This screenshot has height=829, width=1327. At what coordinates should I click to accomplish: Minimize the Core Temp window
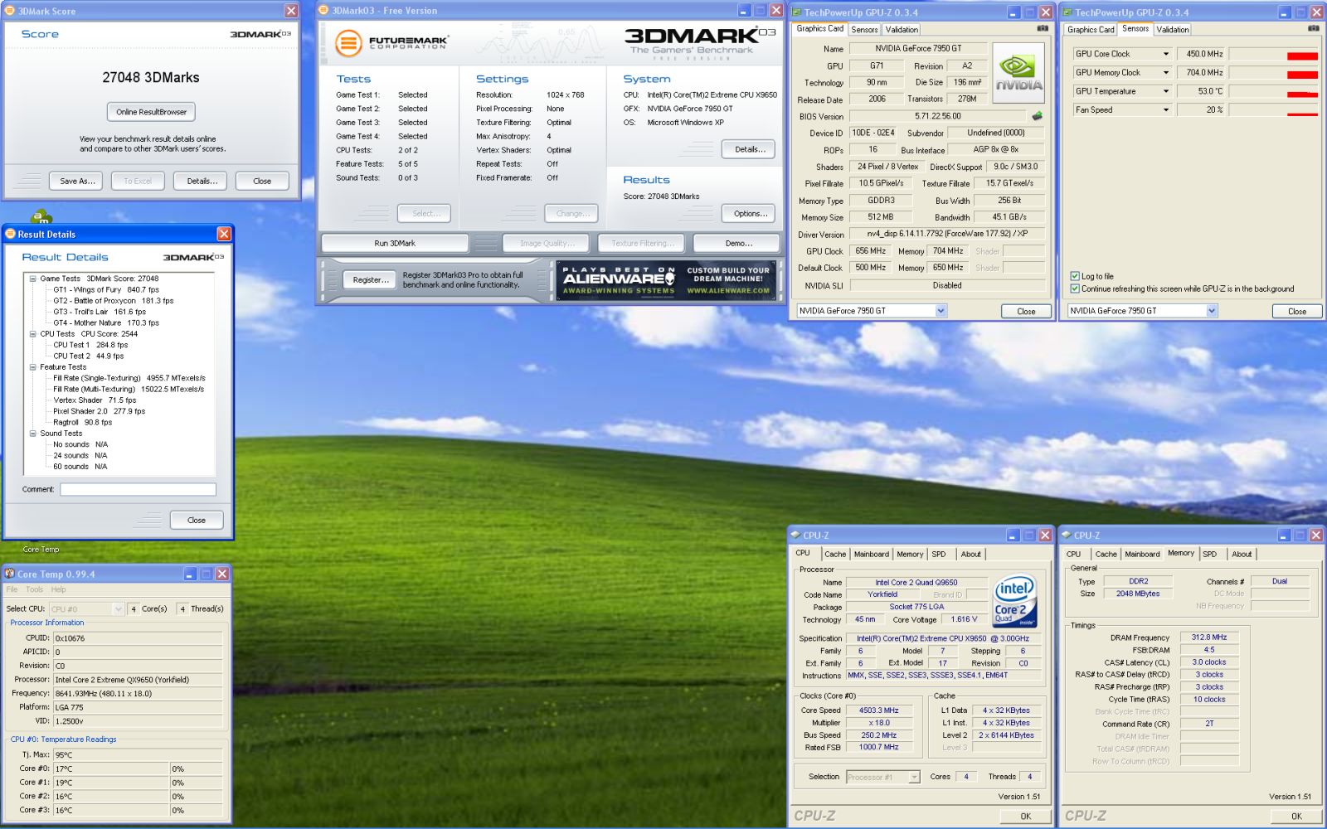pos(190,574)
